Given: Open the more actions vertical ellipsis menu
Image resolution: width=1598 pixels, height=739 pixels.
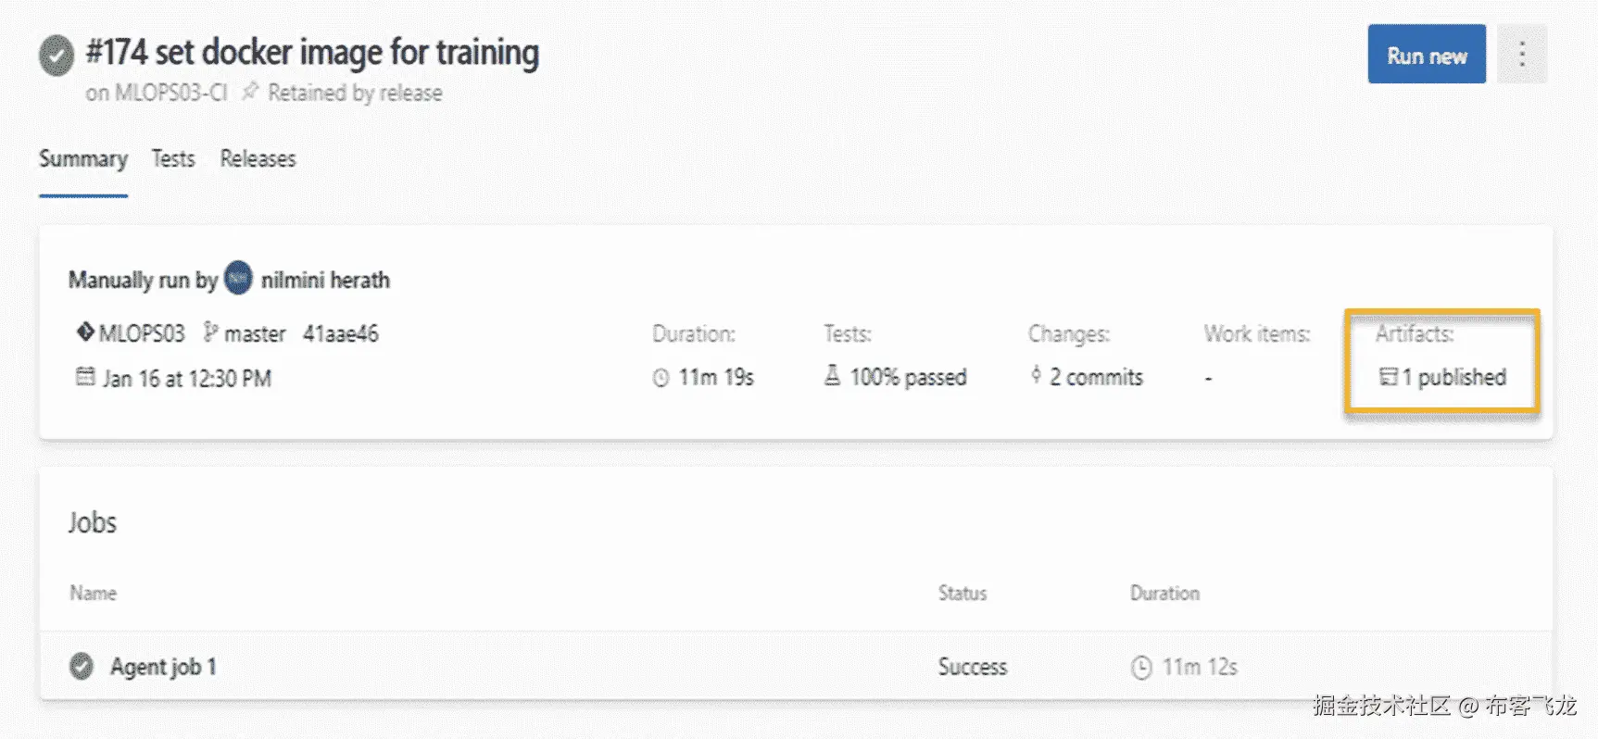Looking at the screenshot, I should [x=1521, y=54].
